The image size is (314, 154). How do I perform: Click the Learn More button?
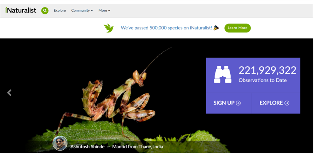click(237, 28)
